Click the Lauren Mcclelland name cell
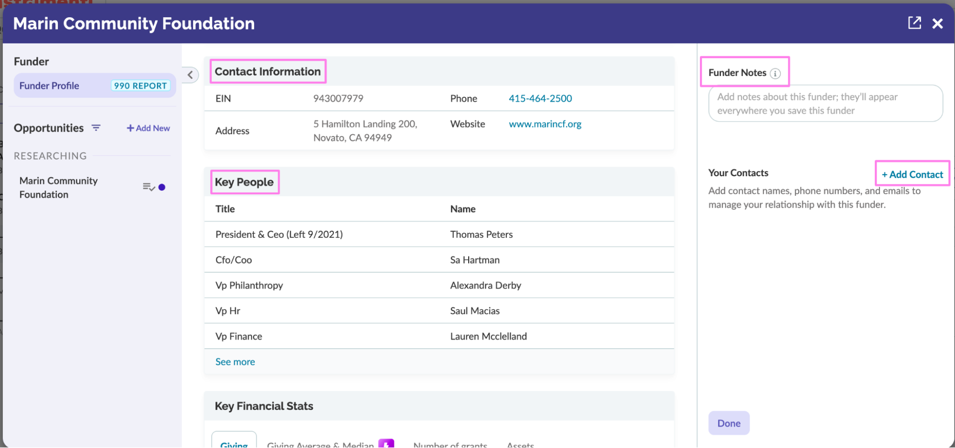Screen dimensions: 955x448 coord(488,336)
